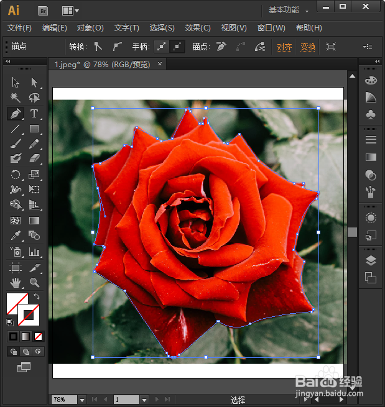Select the Lasso tool
Viewport: 385px width, 407px height.
point(34,98)
